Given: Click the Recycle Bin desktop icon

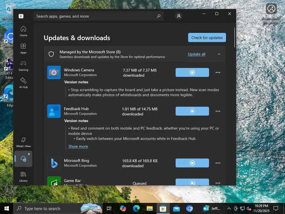Looking at the screenshot, I should coord(8,12).
